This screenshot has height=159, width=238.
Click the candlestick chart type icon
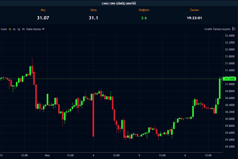[x=234, y=29]
